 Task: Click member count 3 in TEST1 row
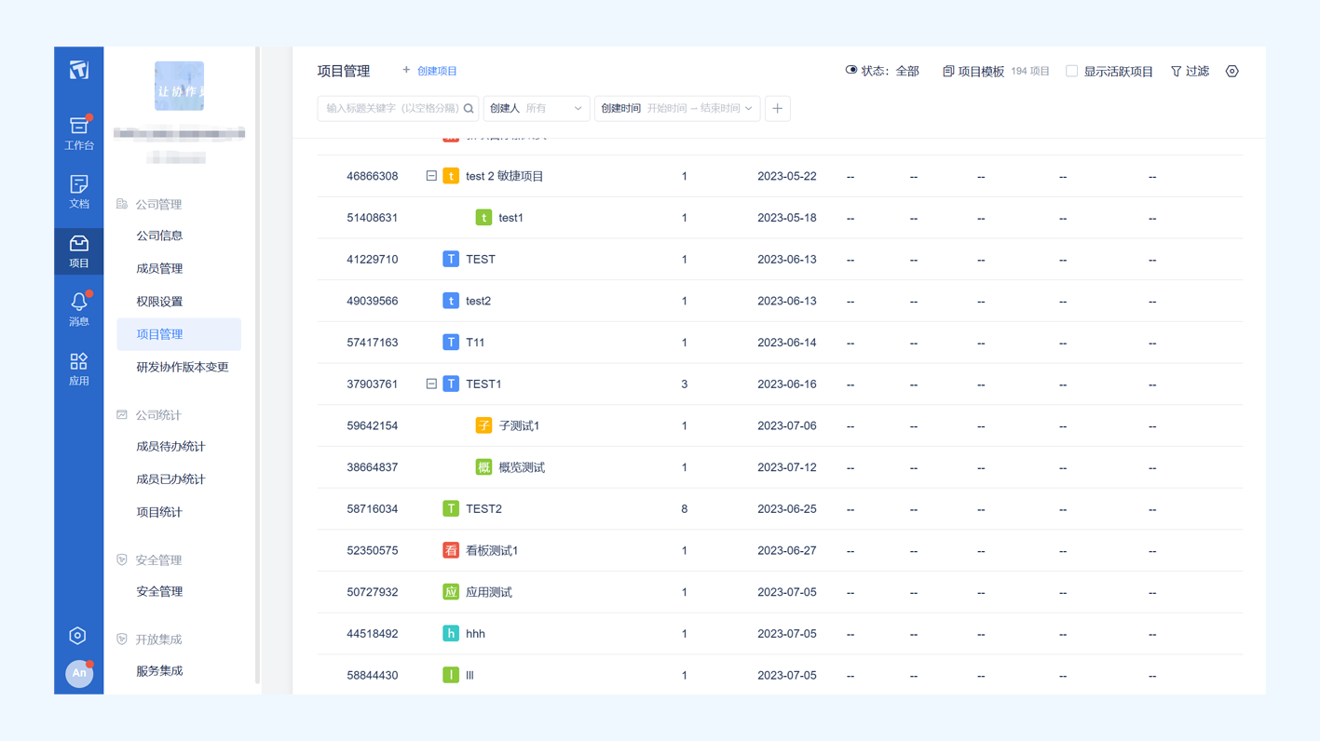685,384
